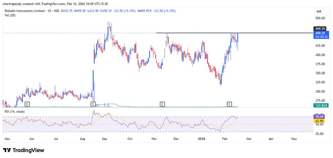Click the 50.00 RSI axis label
The width and height of the screenshot is (333, 158).
(x=319, y=124)
